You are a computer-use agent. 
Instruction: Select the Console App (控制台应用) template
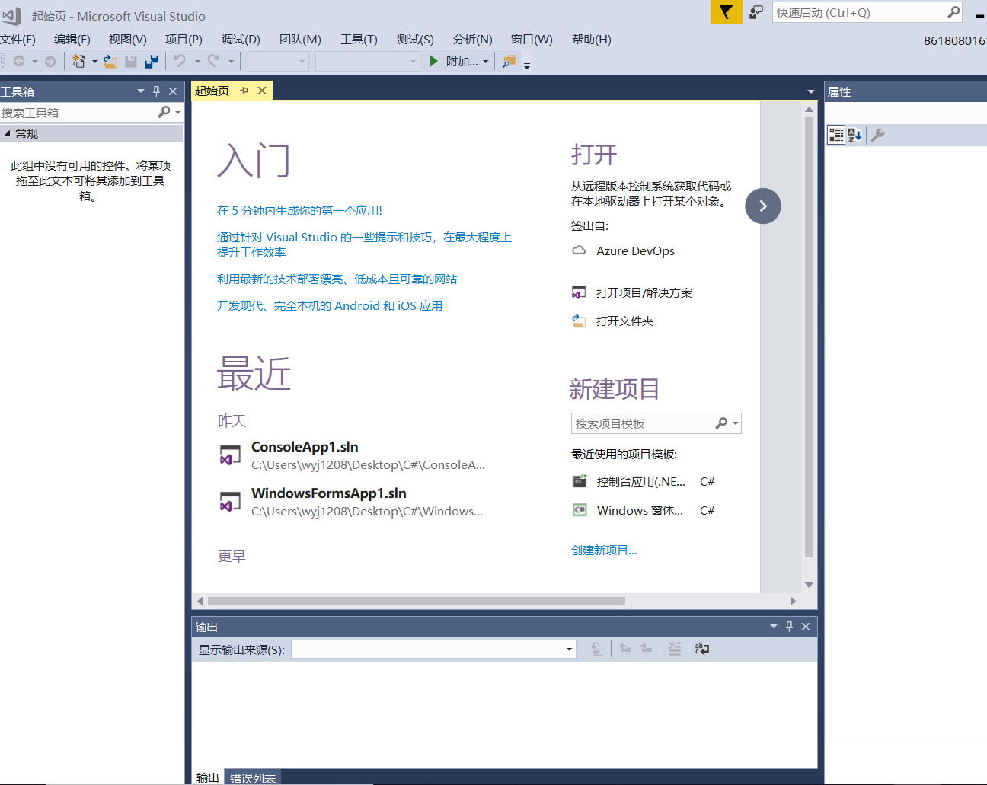pyautogui.click(x=644, y=481)
